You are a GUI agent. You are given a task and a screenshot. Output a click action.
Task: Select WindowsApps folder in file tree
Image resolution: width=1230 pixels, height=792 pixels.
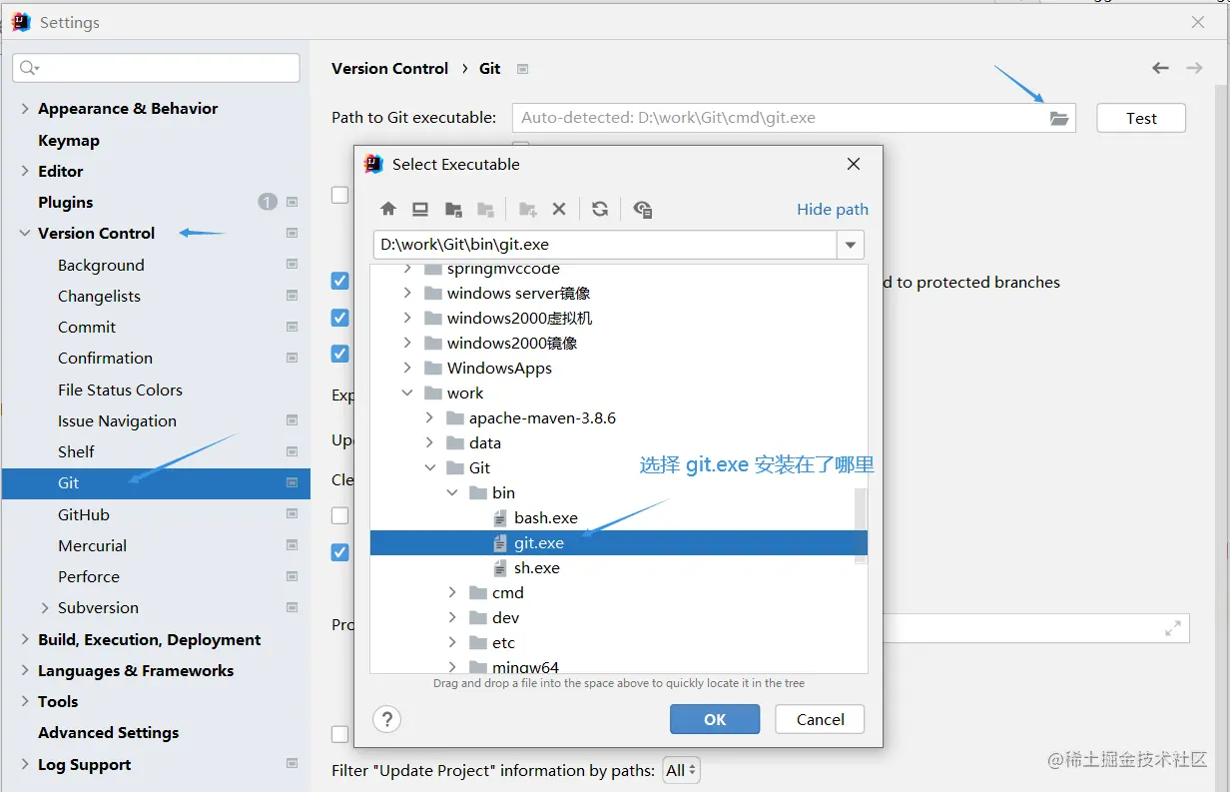tap(499, 368)
